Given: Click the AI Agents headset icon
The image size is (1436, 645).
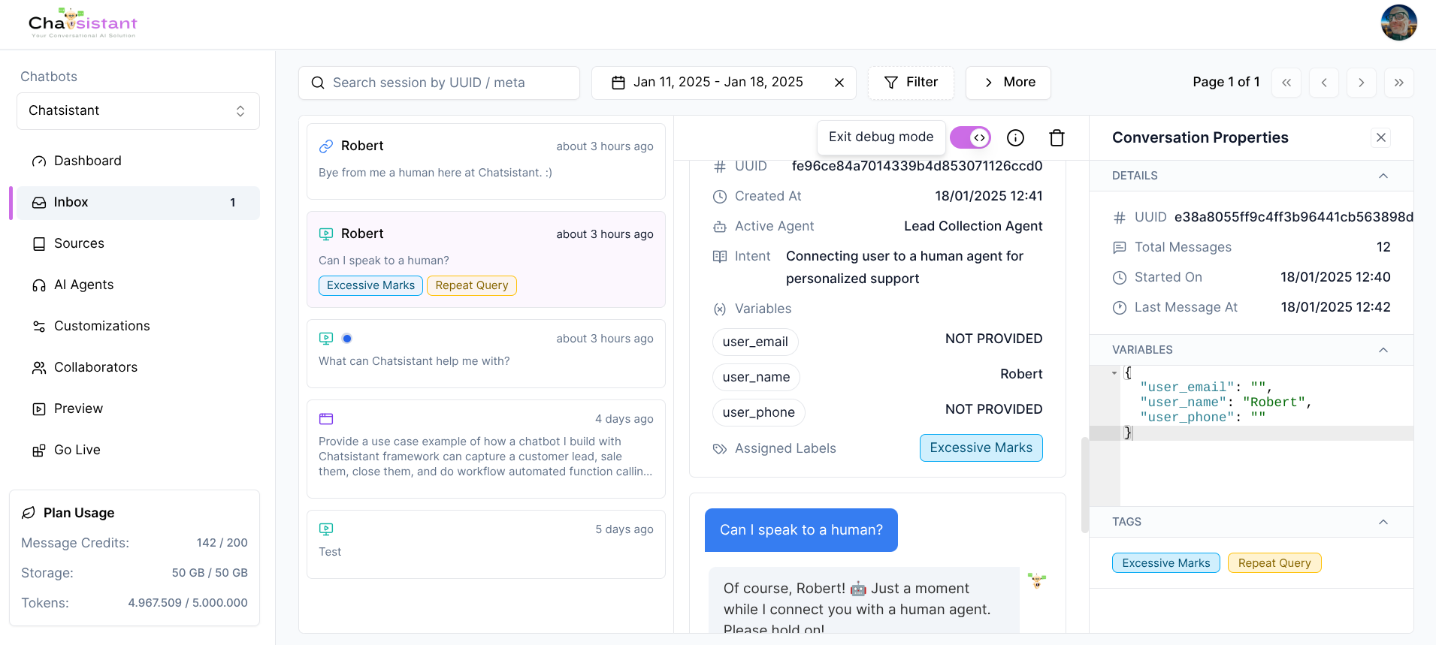Looking at the screenshot, I should 39,285.
